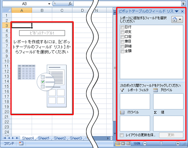The image size is (188, 148).
Task: Go to first sheet navigation arrow
Action: (5, 138)
